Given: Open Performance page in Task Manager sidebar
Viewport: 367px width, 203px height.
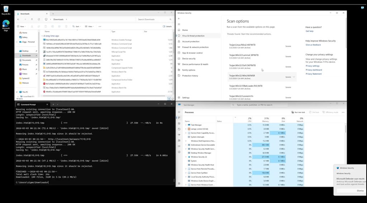Looking at the screenshot, I should [179, 124].
